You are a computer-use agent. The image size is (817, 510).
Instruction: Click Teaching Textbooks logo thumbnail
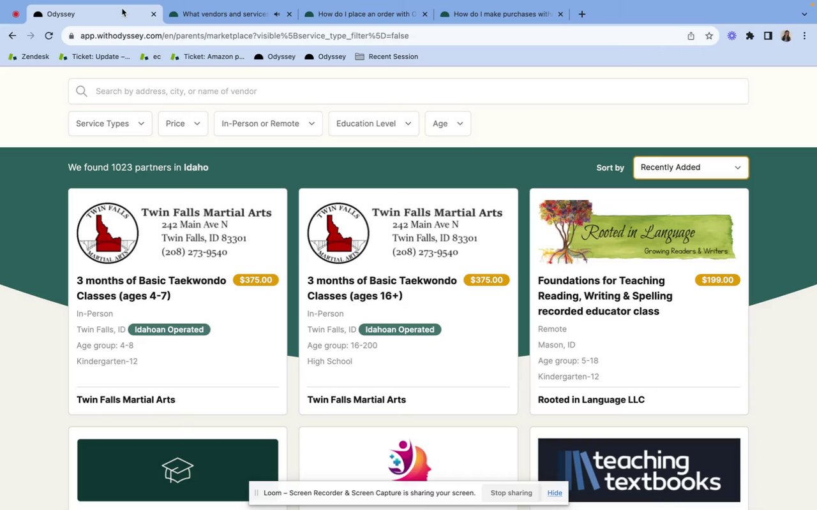[639, 470]
